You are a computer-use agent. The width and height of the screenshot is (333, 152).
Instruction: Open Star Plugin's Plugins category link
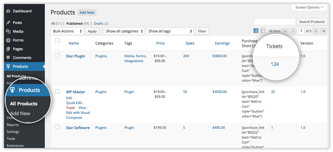click(101, 56)
